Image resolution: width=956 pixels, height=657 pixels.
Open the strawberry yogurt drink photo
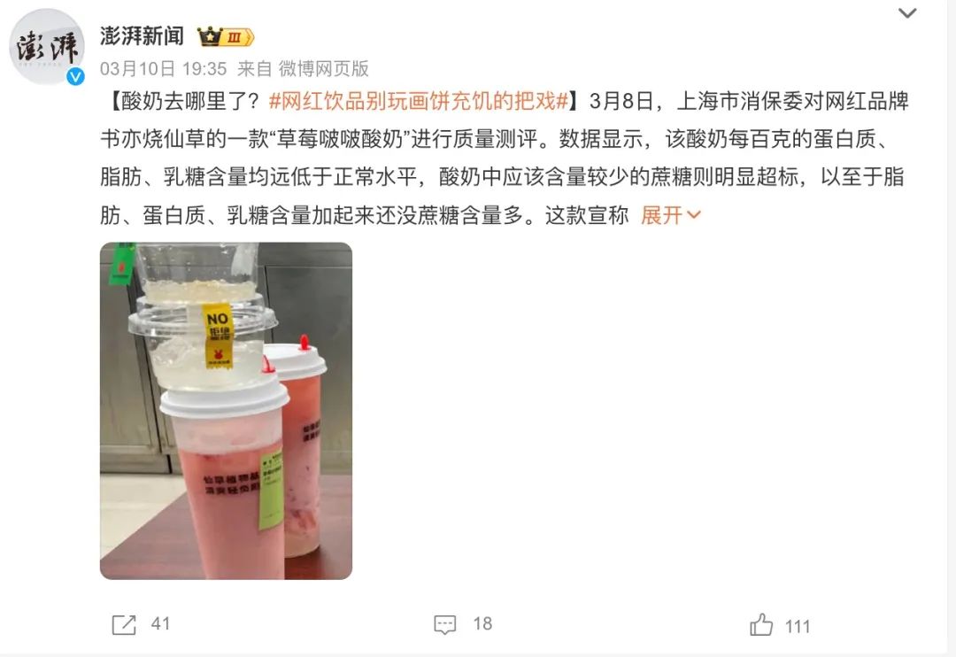click(227, 411)
